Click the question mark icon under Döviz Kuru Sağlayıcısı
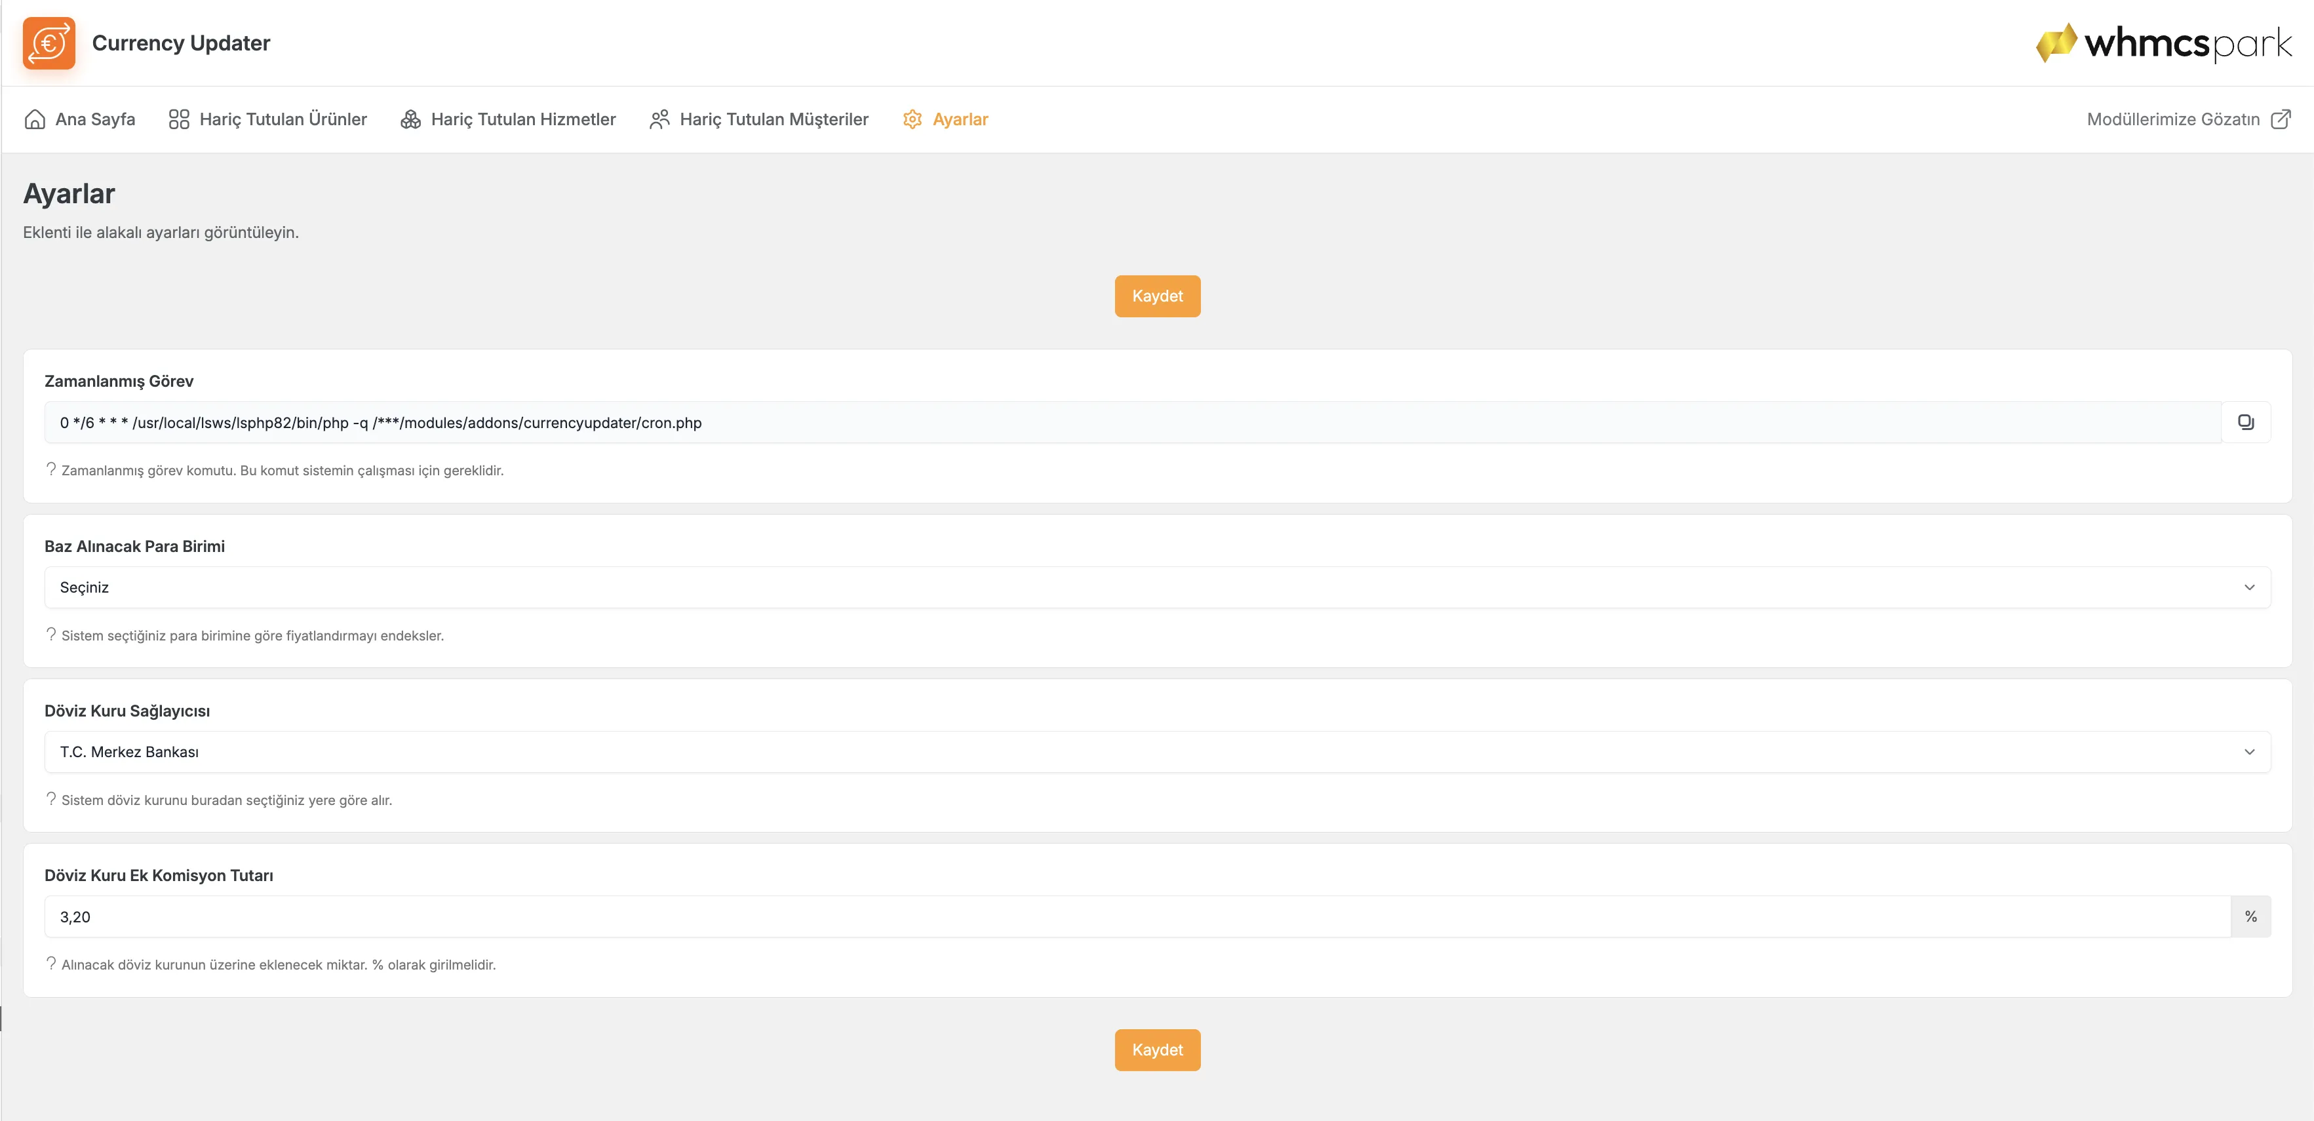The width and height of the screenshot is (2314, 1121). (x=51, y=798)
